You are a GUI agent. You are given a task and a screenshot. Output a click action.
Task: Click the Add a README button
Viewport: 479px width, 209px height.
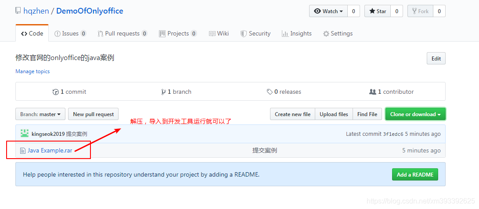(x=415, y=174)
